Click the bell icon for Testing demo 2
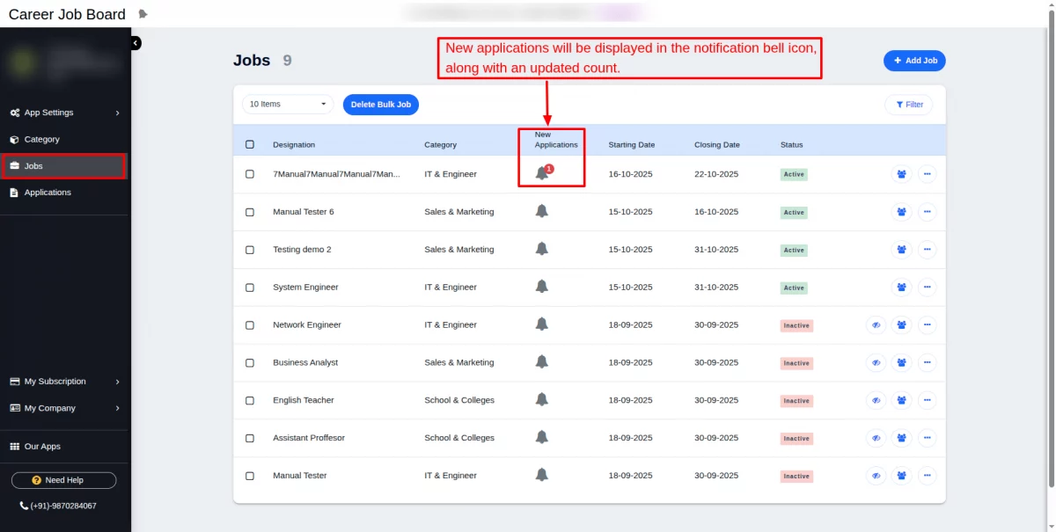 (542, 249)
